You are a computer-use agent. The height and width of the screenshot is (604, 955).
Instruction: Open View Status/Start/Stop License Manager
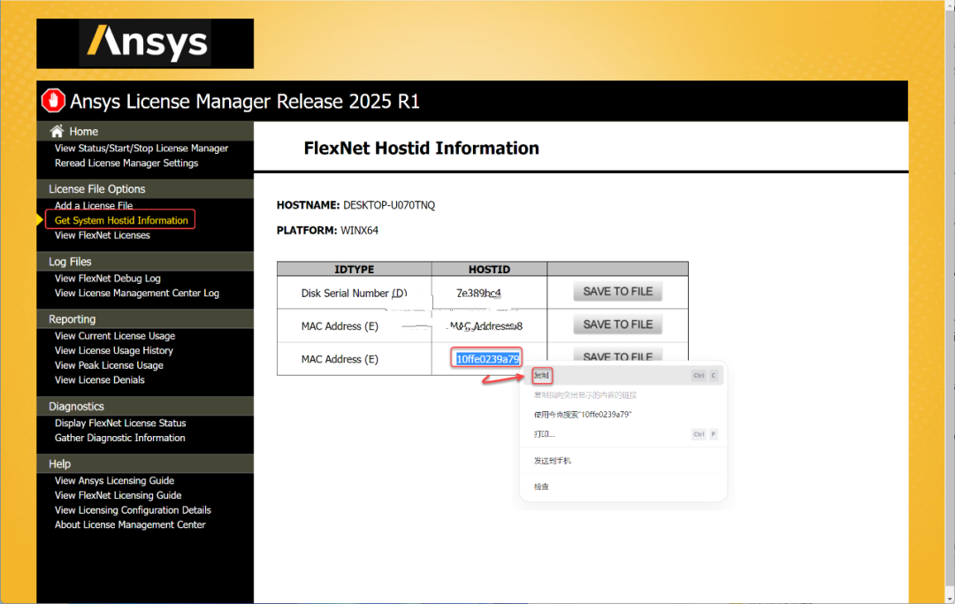click(141, 148)
